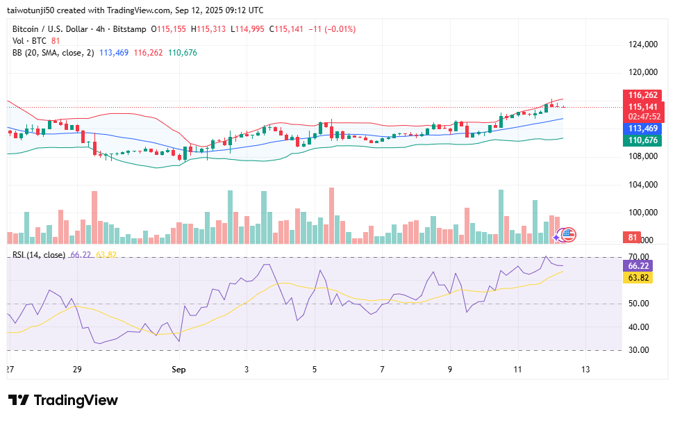Click the 11 date on the time axis
The image size is (675, 421).
pos(517,370)
